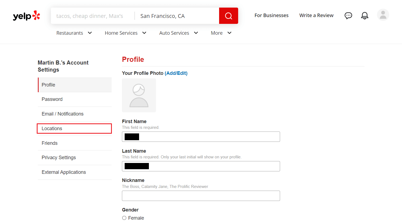Screen dimensions: 402x221
Task: Open the messages speech bubble icon
Action: click(348, 15)
